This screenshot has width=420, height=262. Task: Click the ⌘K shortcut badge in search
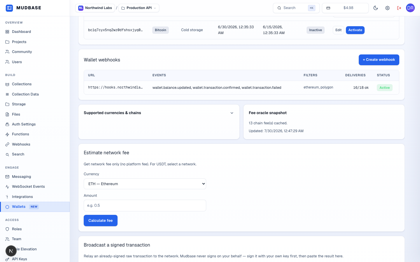click(311, 8)
